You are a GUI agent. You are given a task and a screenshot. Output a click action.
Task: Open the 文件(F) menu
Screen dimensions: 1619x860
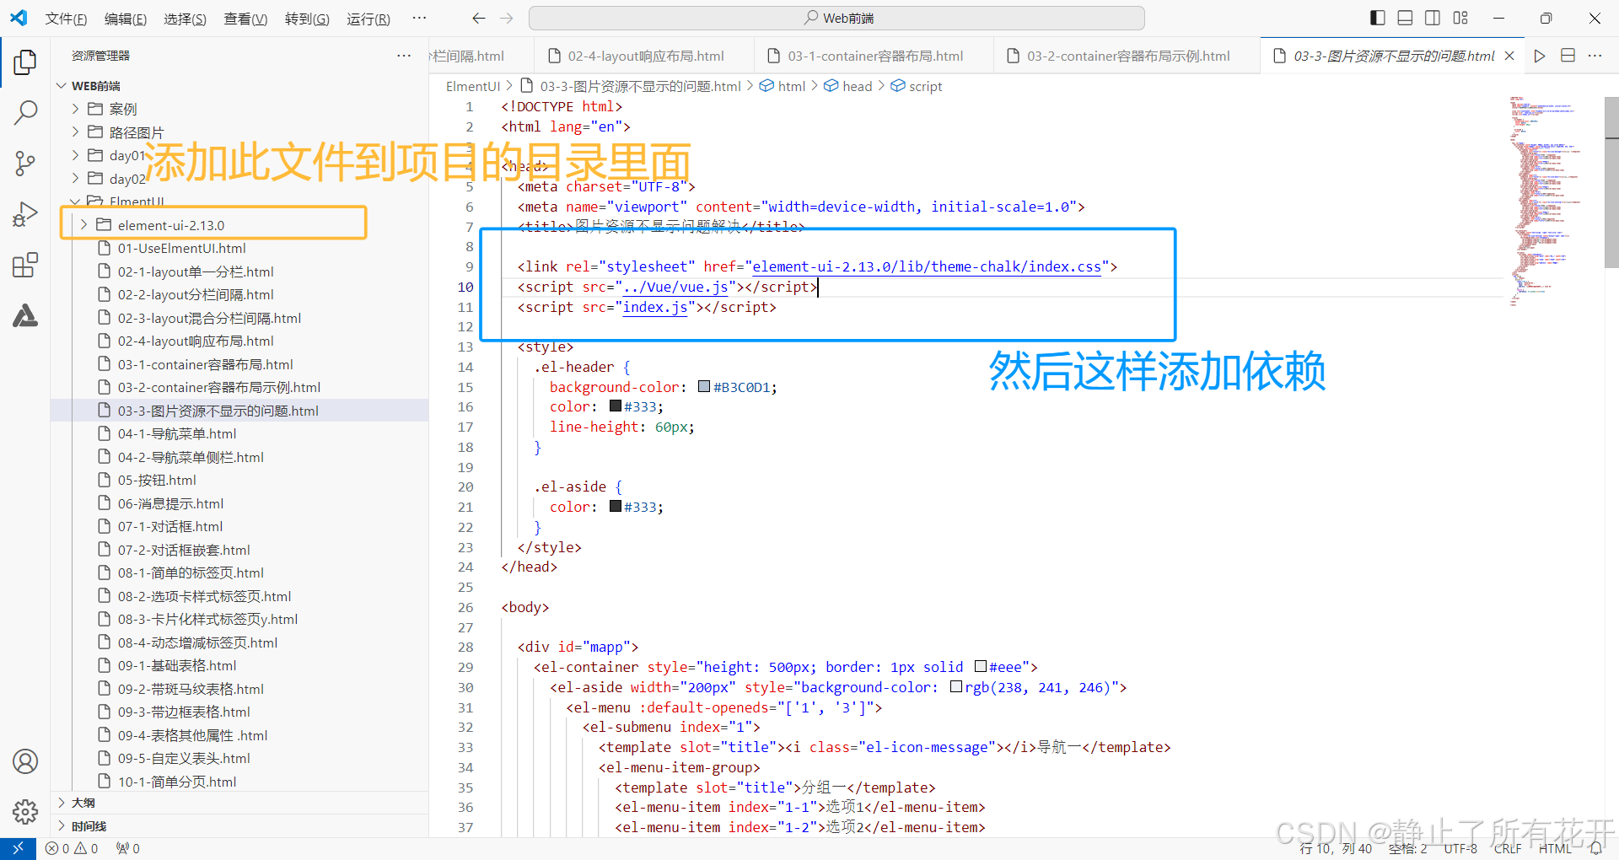[66, 19]
